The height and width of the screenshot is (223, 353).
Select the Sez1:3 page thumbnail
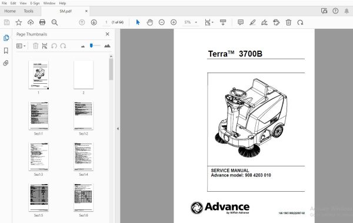coord(38,157)
